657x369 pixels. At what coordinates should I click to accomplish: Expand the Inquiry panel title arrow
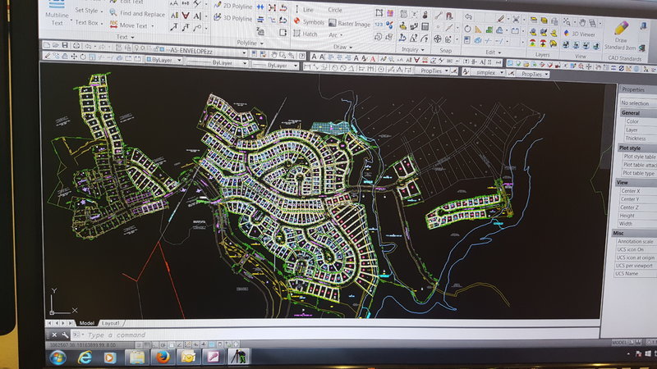[422, 50]
